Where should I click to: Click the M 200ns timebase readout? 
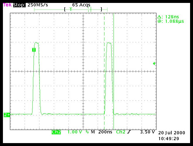pos(101,132)
